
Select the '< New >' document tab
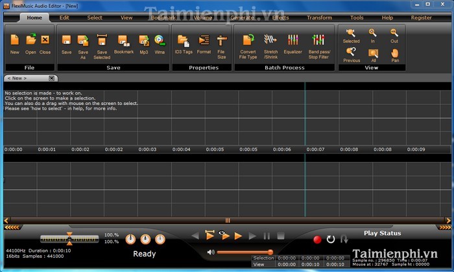click(x=26, y=78)
